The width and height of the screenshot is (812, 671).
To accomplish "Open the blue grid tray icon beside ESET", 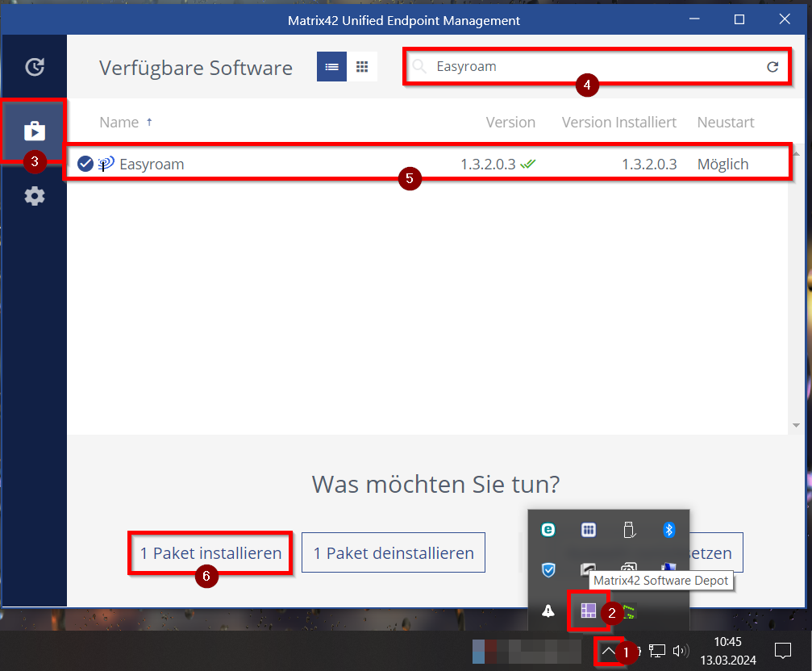I will [589, 530].
